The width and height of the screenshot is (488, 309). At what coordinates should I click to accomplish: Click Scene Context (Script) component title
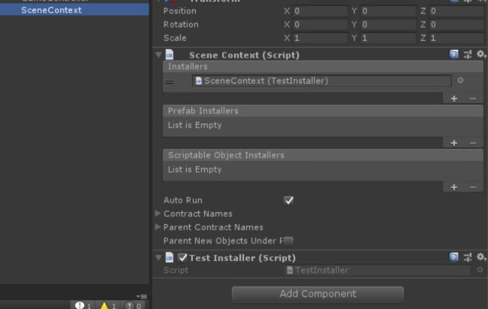pos(245,55)
